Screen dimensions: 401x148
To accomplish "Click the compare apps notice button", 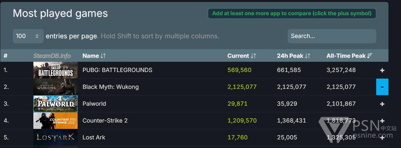I will click(292, 14).
